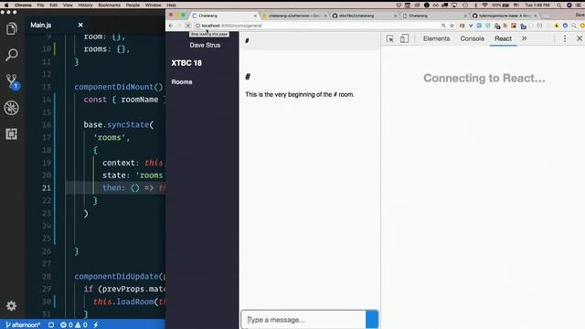The height and width of the screenshot is (329, 585).
Task: Open the Apple menu
Action: tap(6, 5)
